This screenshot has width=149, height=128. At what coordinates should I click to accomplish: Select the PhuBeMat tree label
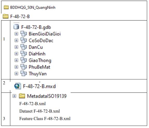pyautogui.click(x=39, y=67)
